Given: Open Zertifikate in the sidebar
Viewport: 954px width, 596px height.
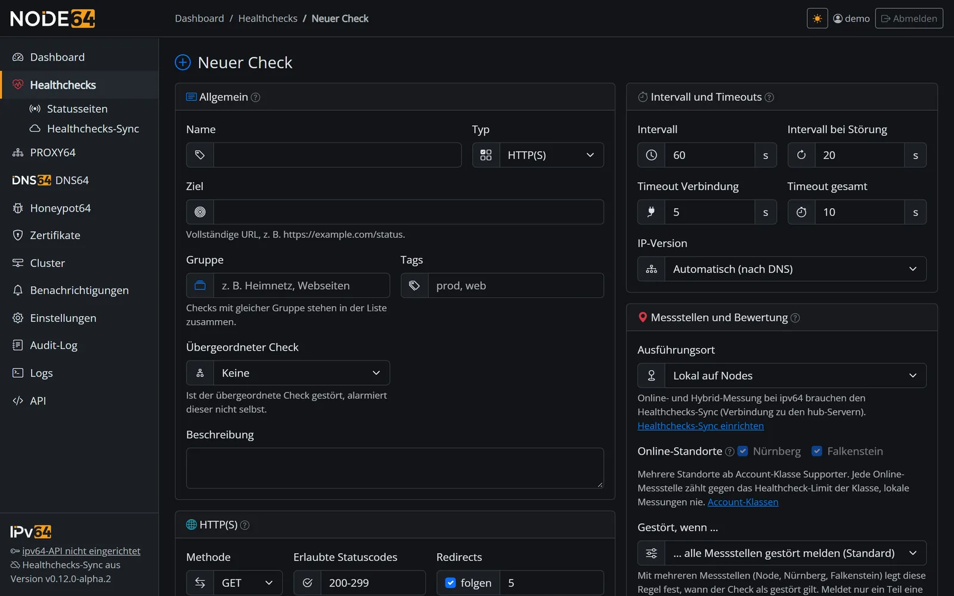Looking at the screenshot, I should click(79, 235).
